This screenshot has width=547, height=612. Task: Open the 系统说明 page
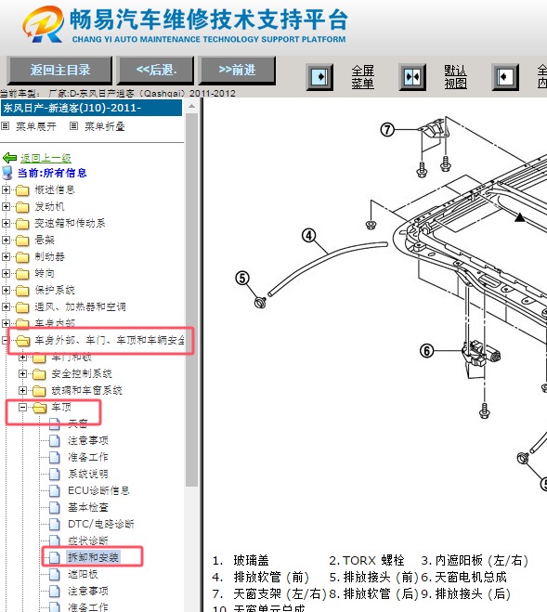(x=88, y=474)
